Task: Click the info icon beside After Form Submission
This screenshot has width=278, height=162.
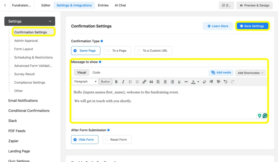Action: (x=108, y=130)
